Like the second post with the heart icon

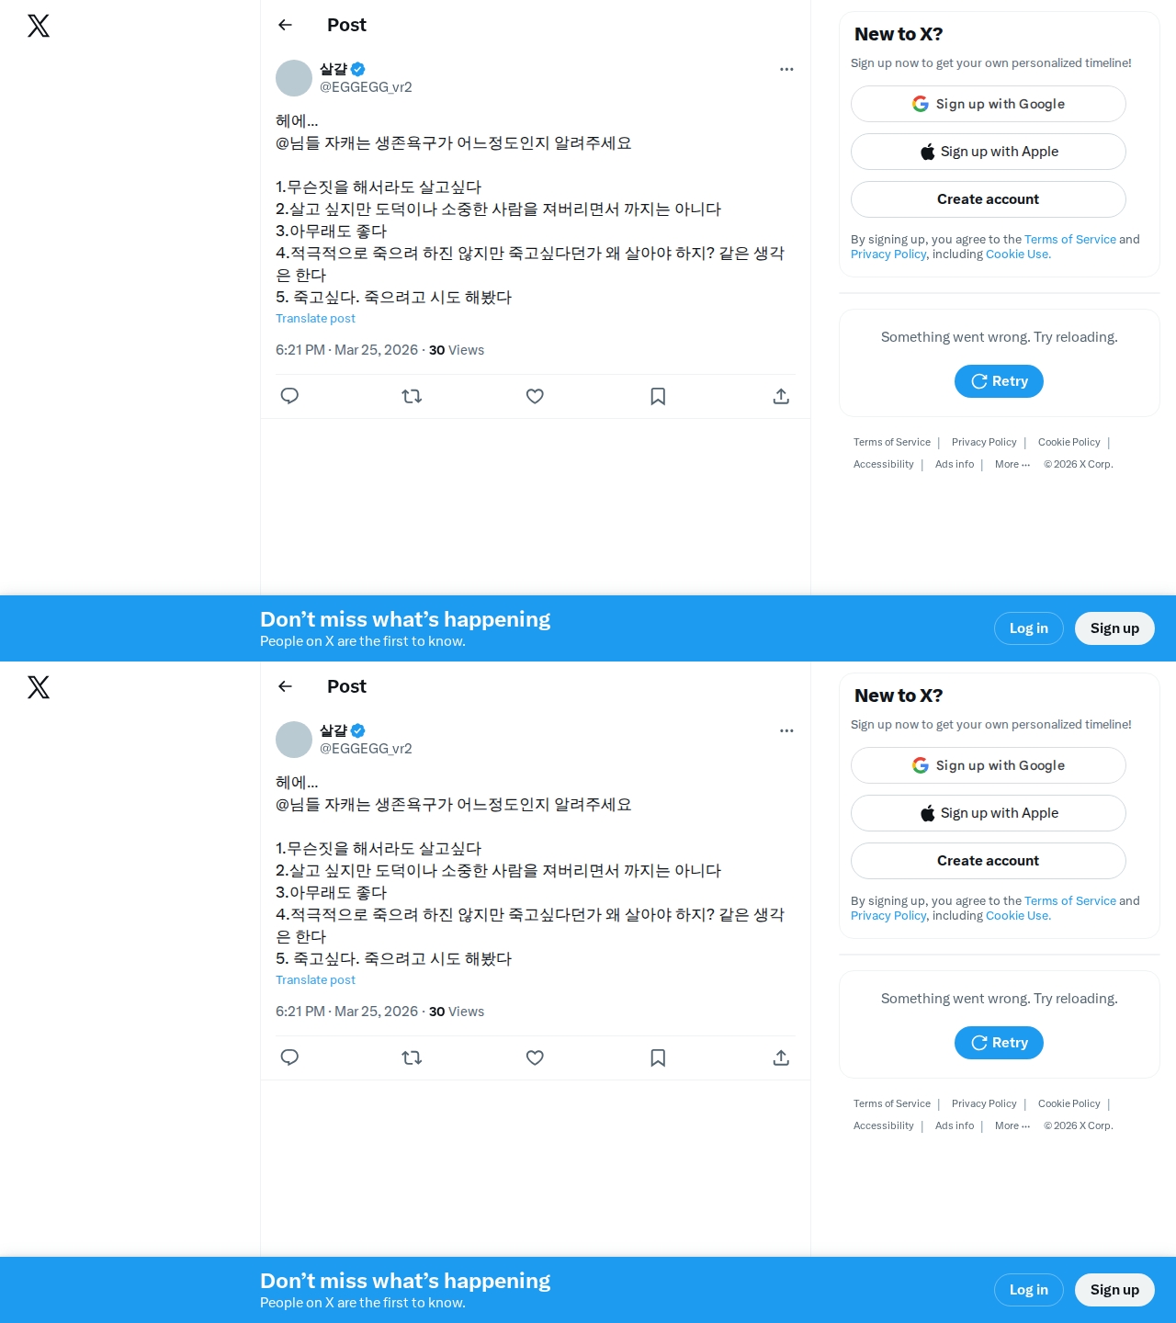[535, 1057]
